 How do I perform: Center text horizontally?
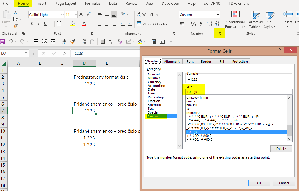pyautogui.click(x=107, y=24)
